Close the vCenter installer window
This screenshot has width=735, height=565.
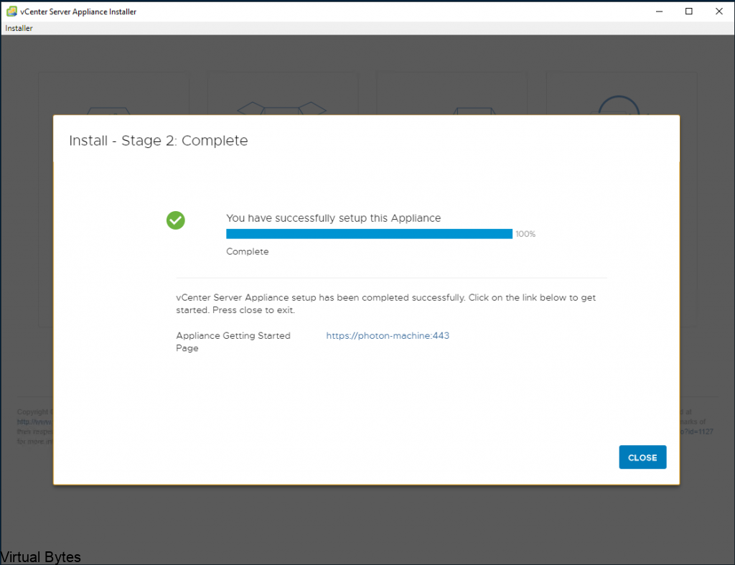pyautogui.click(x=718, y=11)
